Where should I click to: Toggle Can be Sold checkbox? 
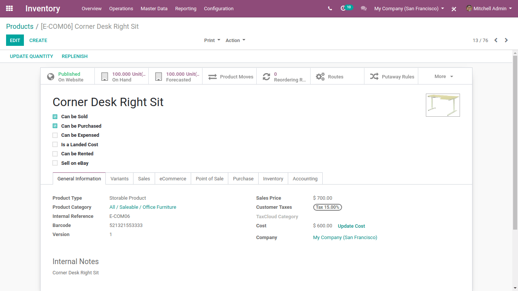click(x=55, y=117)
